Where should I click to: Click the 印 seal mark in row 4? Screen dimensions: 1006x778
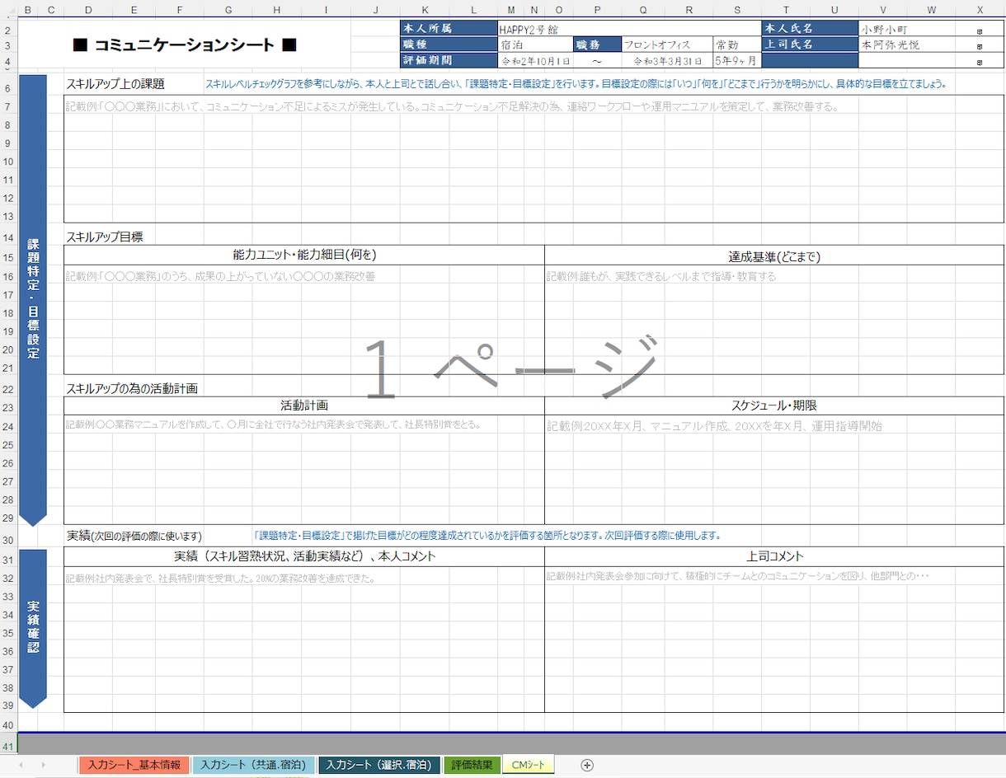(x=980, y=62)
